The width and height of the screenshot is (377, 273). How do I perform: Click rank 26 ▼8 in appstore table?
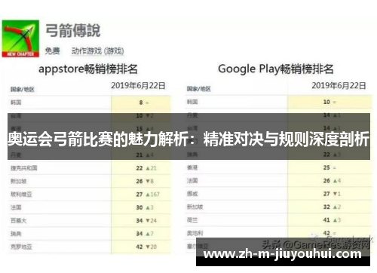coord(145,181)
